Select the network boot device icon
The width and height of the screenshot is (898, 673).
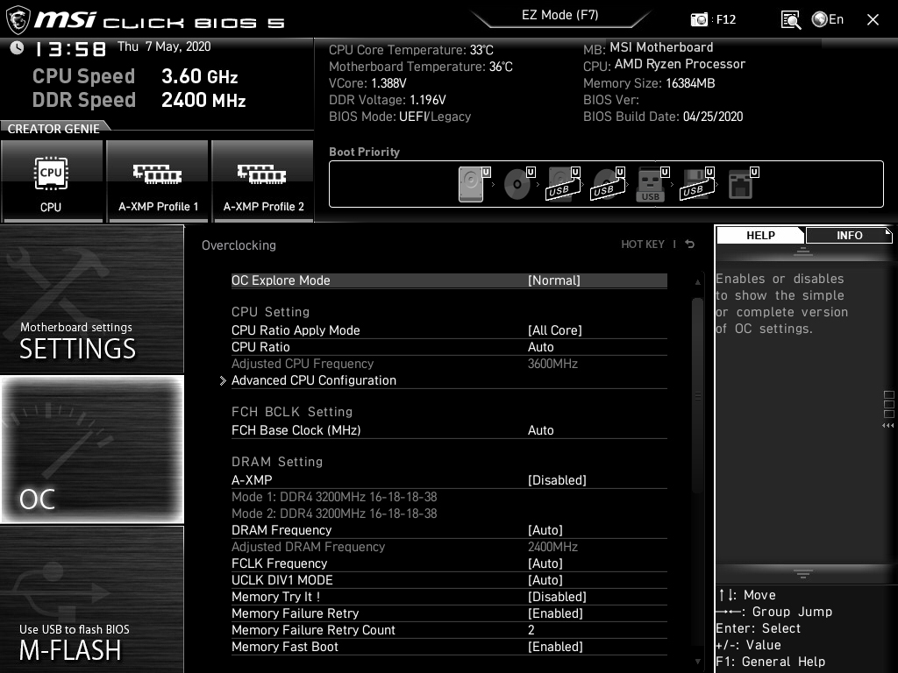(740, 185)
